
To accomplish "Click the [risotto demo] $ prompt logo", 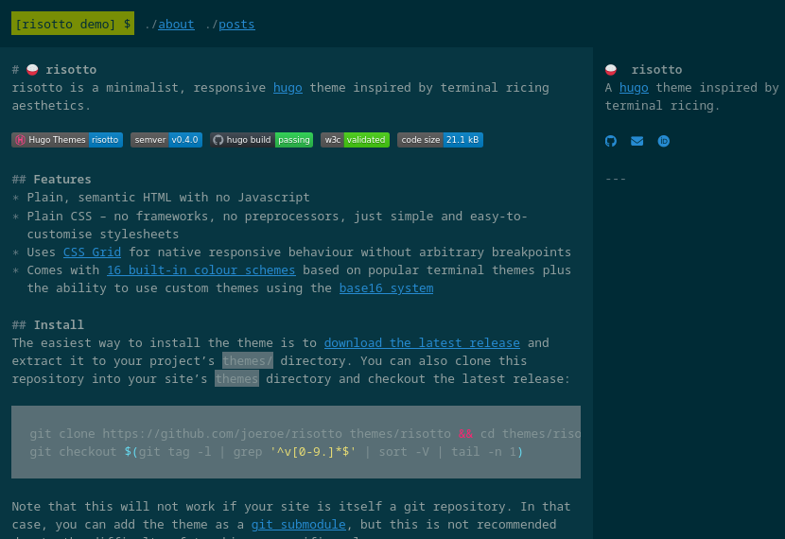I will click(73, 24).
